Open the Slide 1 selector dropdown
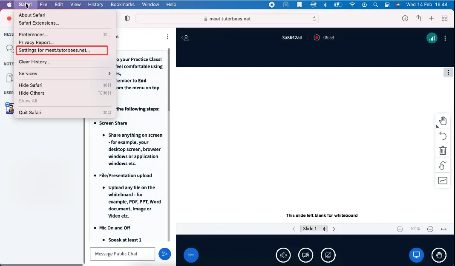 click(314, 229)
